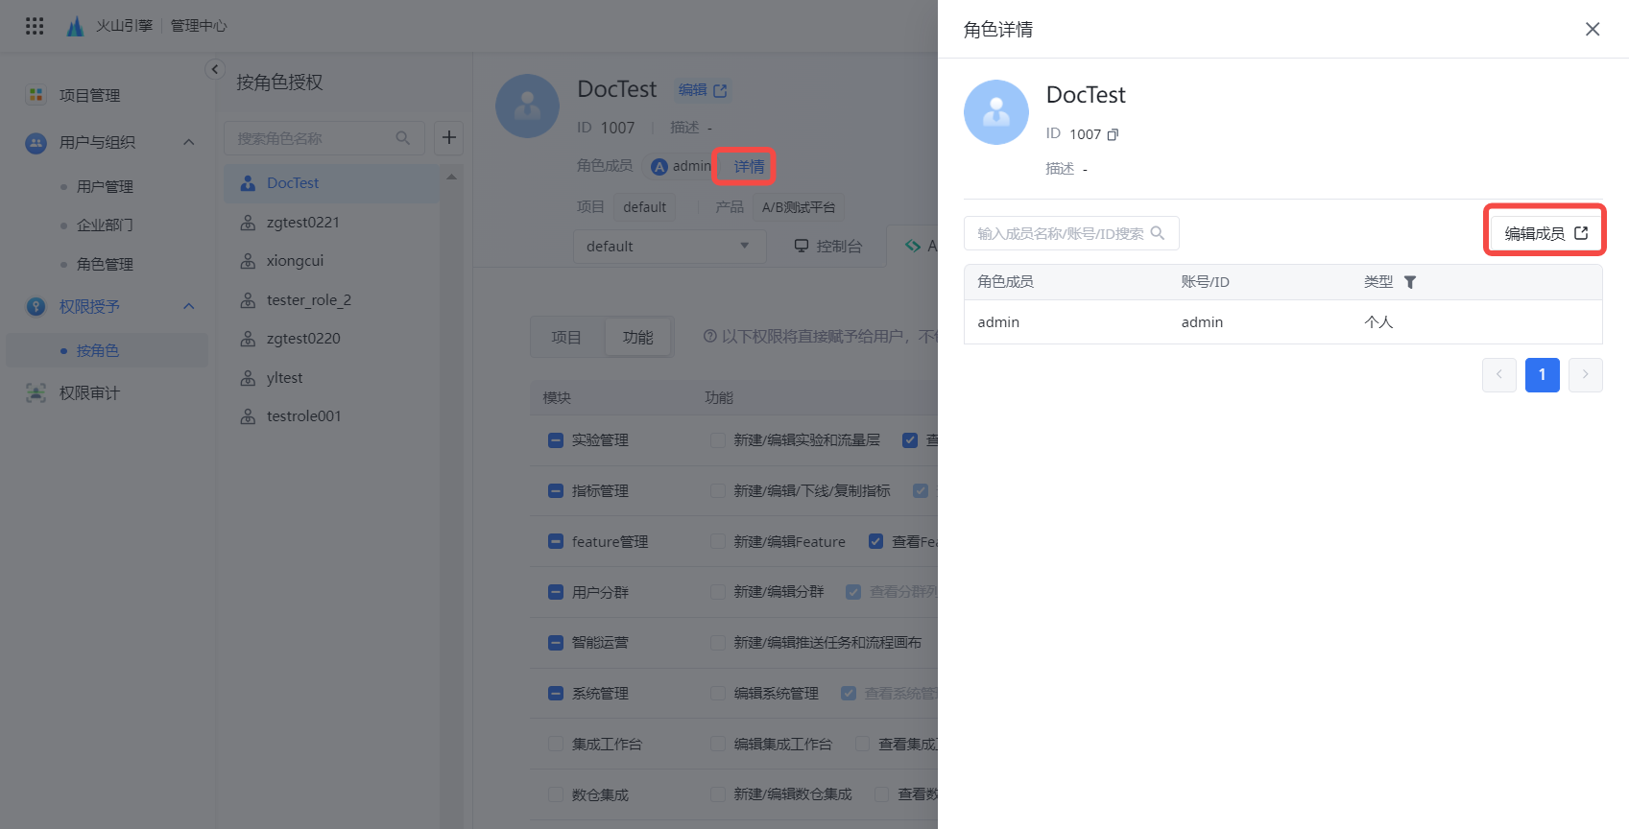The width and height of the screenshot is (1629, 829).
Task: Collapse the left sidebar with the arrow
Action: point(215,69)
